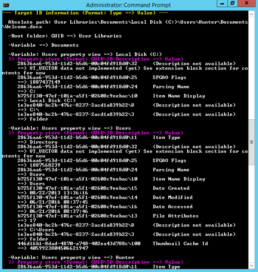The image size is (258, 272).
Task: Click the 'Variable ==> Documents' line
Action: pos(43,45)
